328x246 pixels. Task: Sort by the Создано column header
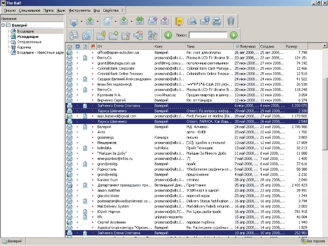(x=272, y=47)
